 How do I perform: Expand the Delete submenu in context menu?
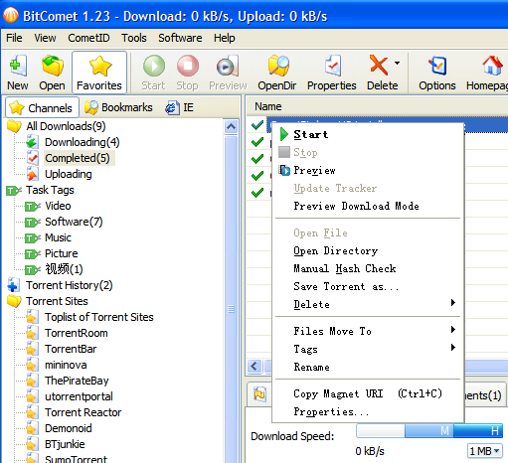click(x=368, y=304)
